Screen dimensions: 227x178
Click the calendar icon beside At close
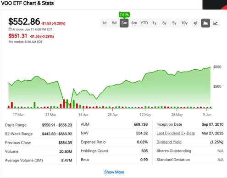(x=10, y=29)
